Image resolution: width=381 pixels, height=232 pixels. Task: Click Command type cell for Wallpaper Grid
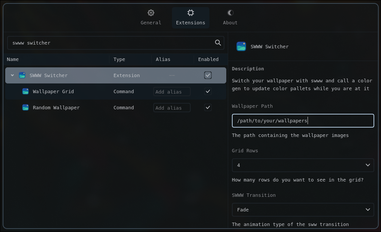124,91
